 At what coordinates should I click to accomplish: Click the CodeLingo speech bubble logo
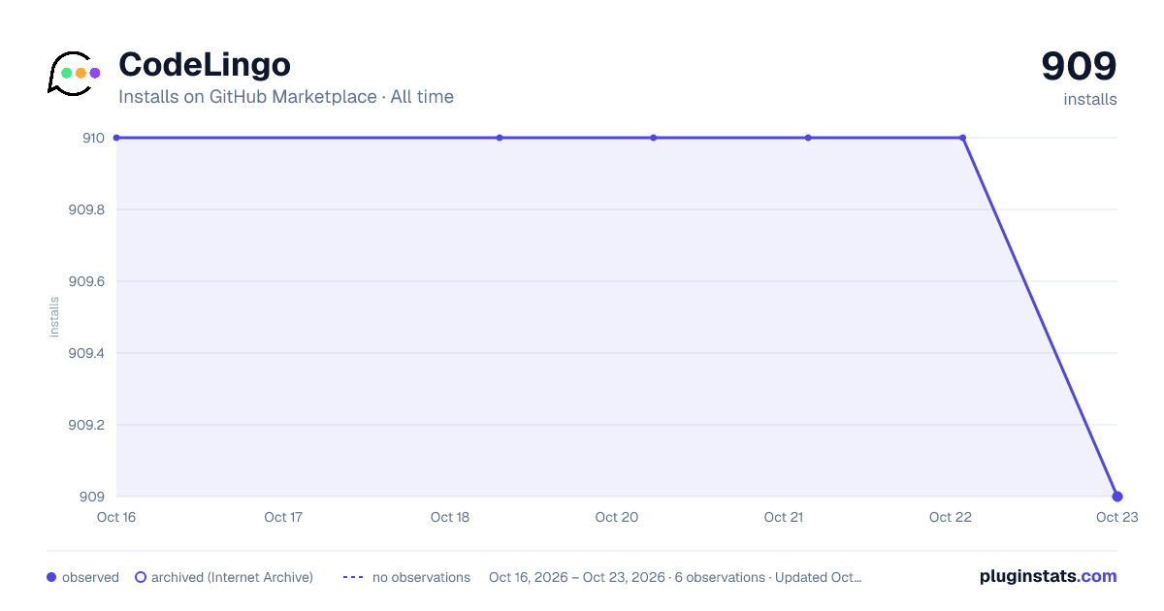pyautogui.click(x=75, y=73)
